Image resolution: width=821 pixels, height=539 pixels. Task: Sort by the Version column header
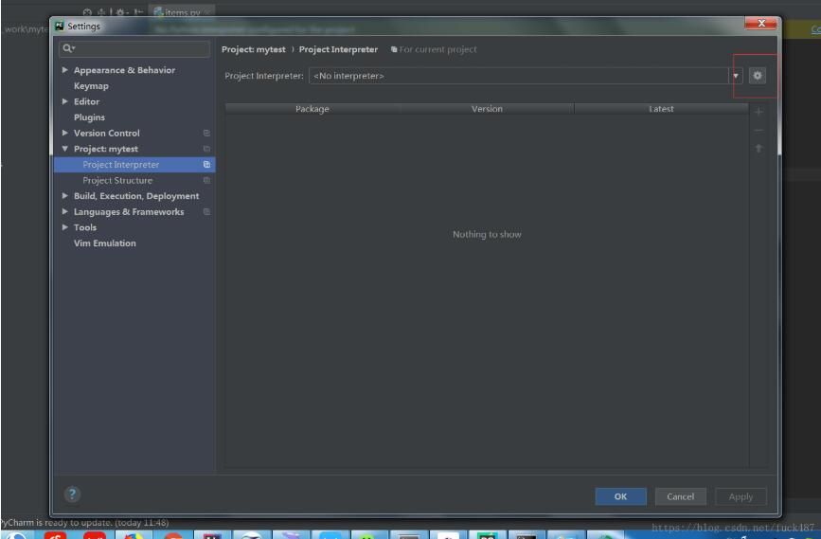487,109
